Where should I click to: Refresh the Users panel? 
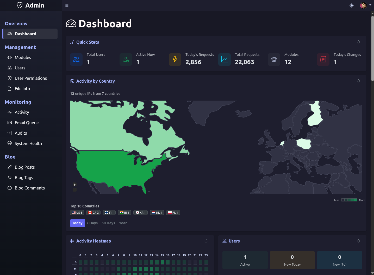point(358,241)
